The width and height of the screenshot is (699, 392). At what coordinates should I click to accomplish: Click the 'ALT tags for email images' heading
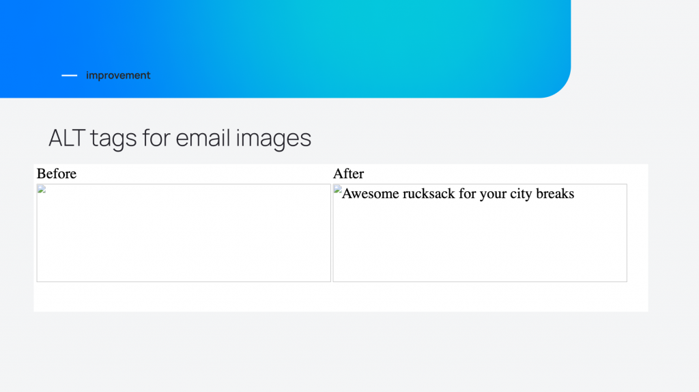click(x=180, y=137)
